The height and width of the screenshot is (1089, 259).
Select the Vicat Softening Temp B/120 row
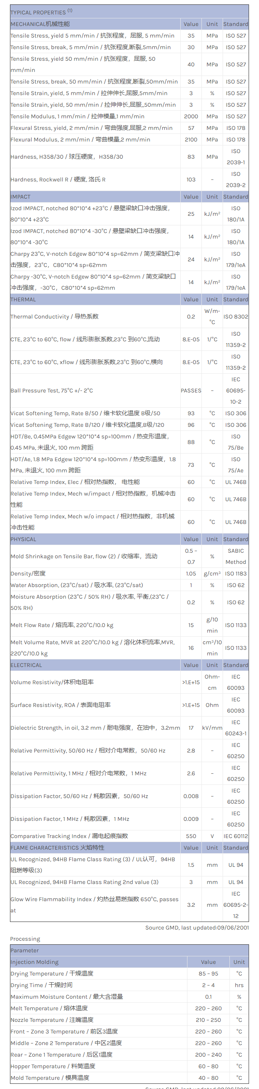coord(88,425)
